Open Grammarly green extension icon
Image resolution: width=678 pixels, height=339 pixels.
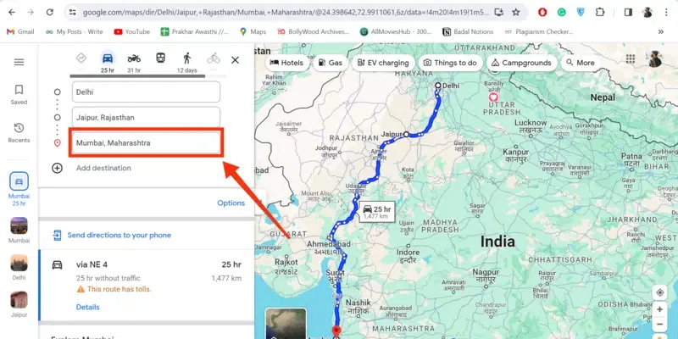tap(561, 12)
